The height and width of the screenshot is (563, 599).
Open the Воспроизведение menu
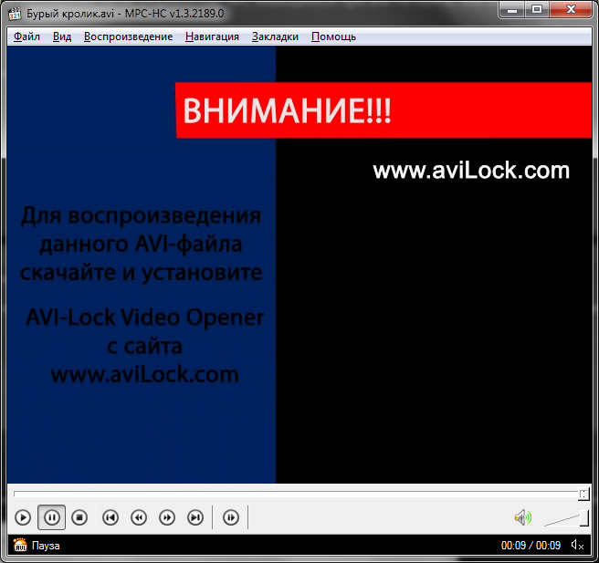pyautogui.click(x=128, y=36)
